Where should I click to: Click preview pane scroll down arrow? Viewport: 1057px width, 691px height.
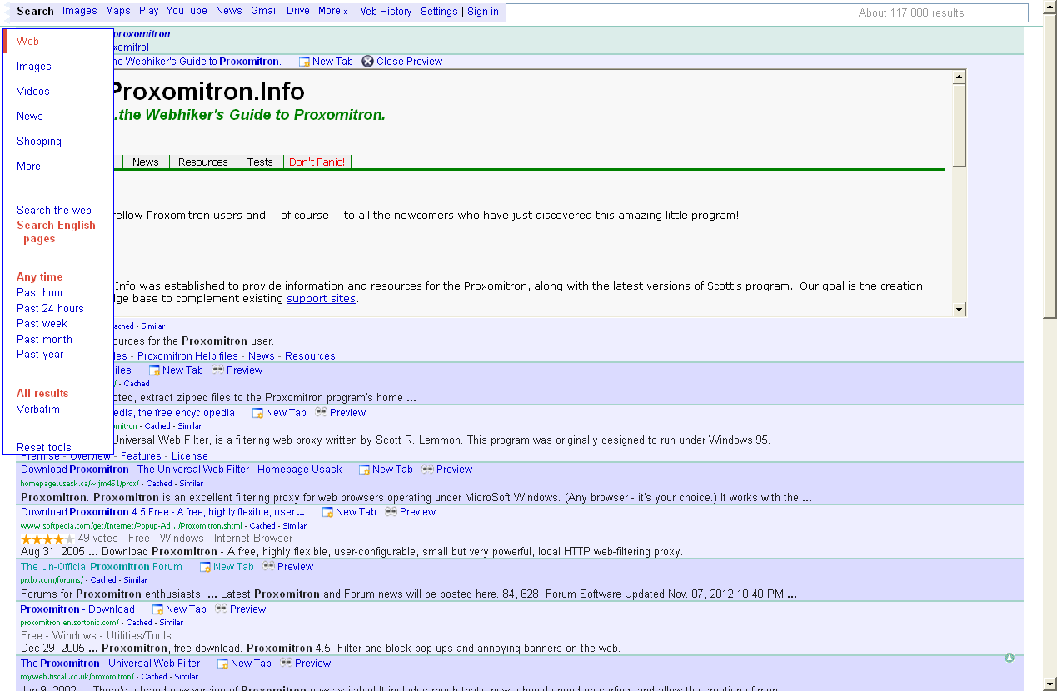(960, 310)
